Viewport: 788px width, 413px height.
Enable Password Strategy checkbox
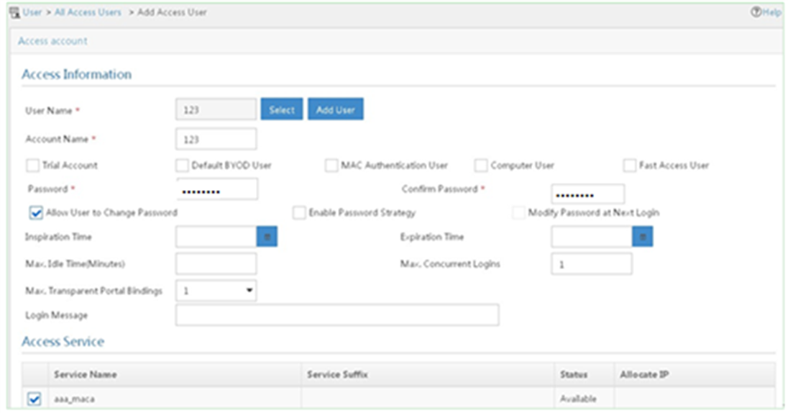tap(299, 213)
